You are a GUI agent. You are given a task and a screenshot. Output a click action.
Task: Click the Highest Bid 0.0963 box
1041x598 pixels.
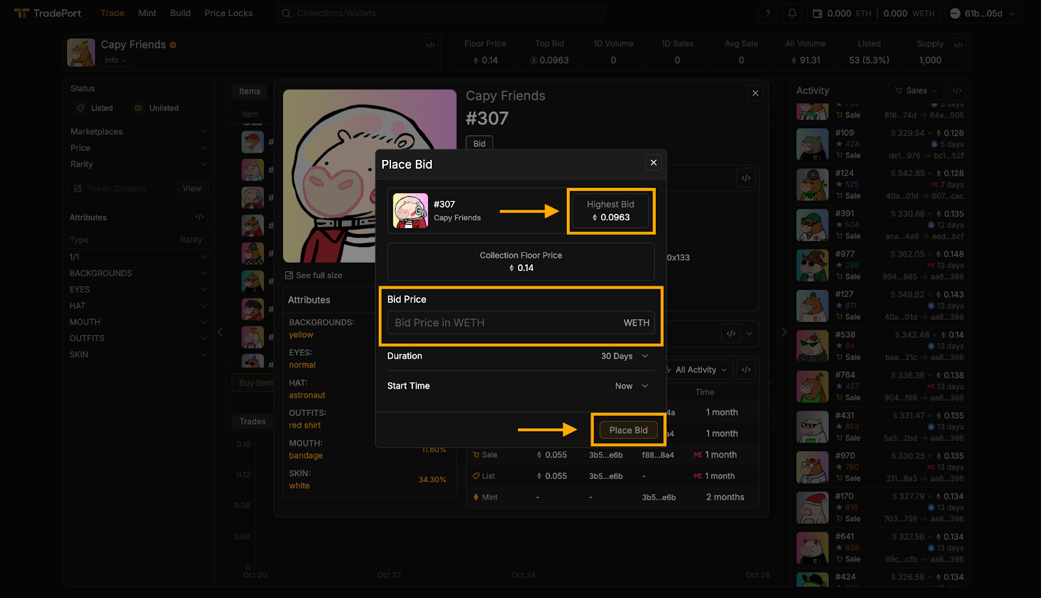pos(610,211)
